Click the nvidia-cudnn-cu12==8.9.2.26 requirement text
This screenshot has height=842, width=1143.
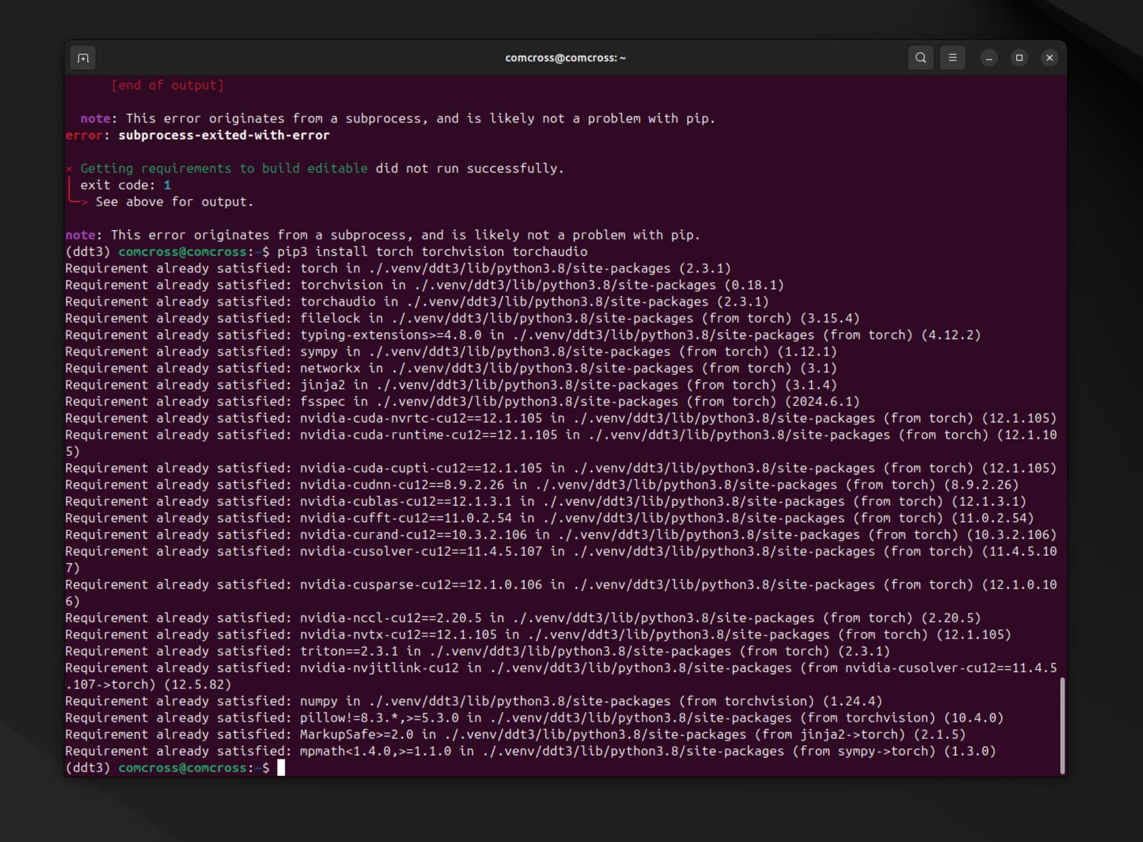coord(402,484)
